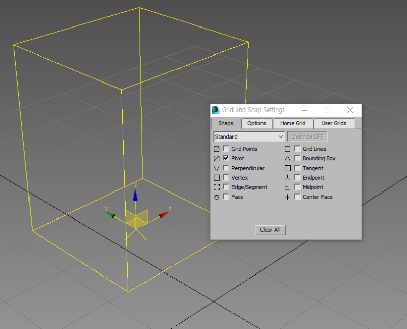This screenshot has height=329, width=407.
Task: Enable the Grid Points snap checkbox
Action: pyautogui.click(x=225, y=149)
